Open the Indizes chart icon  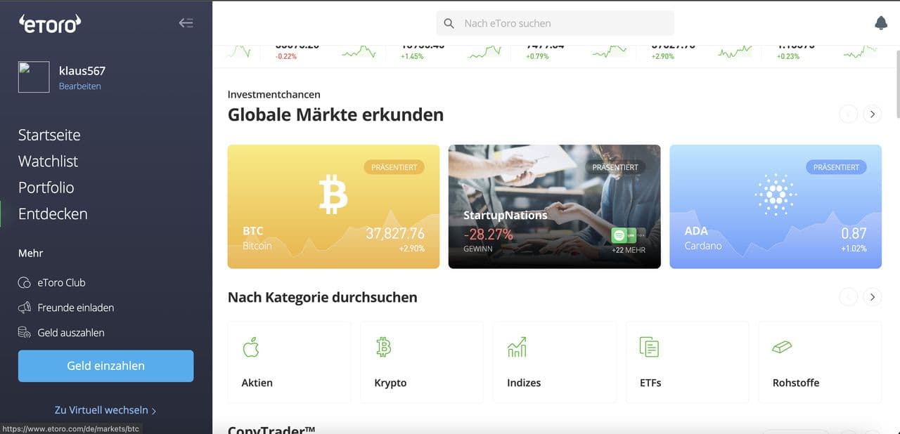pos(517,346)
